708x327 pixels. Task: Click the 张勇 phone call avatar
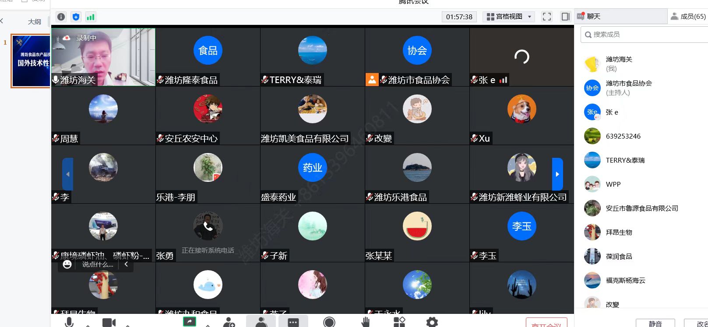[208, 226]
